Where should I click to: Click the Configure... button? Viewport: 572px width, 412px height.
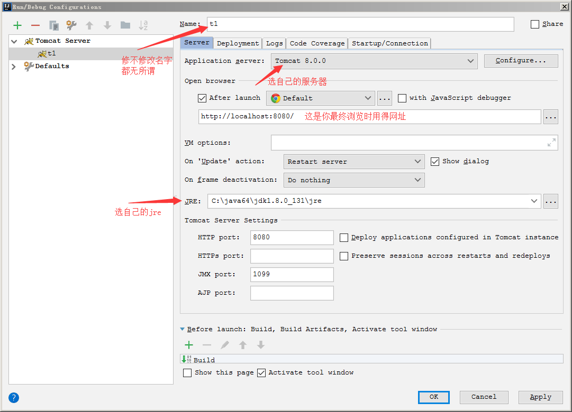coord(521,61)
